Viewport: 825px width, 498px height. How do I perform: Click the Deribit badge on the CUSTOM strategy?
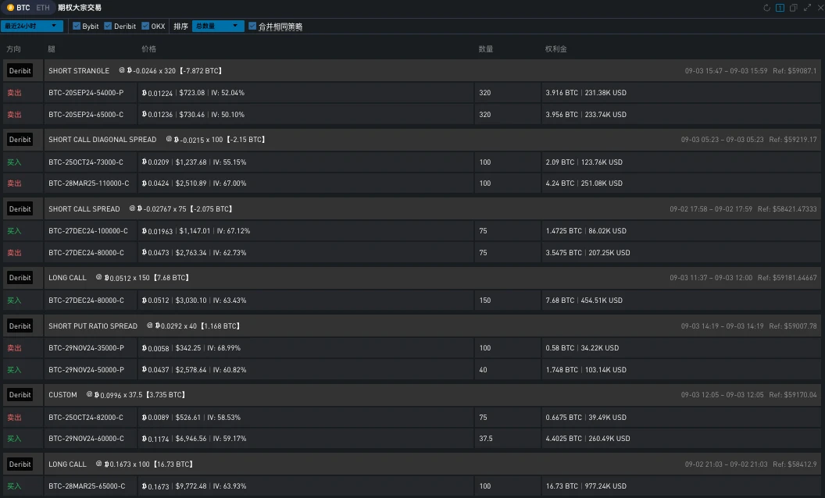(x=20, y=395)
